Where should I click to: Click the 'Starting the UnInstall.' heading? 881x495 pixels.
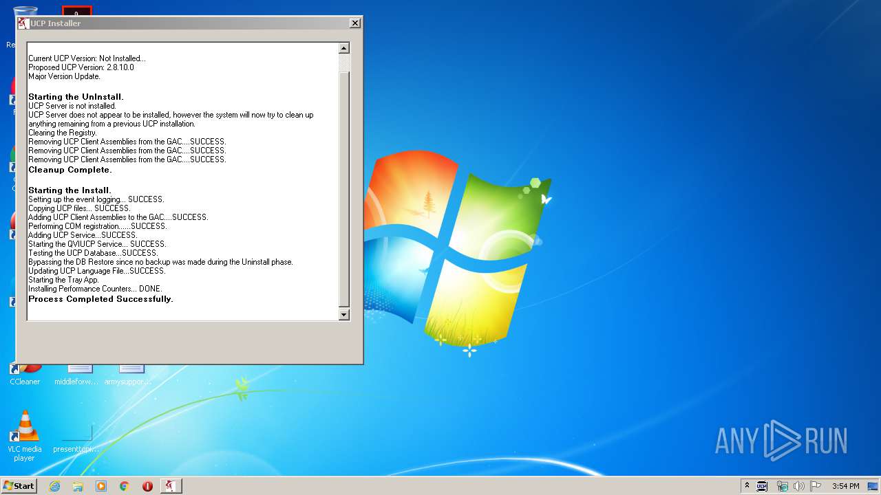[76, 97]
